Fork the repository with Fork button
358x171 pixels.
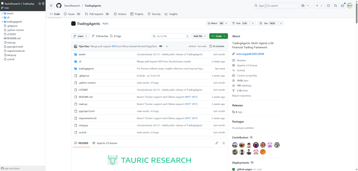[240, 23]
